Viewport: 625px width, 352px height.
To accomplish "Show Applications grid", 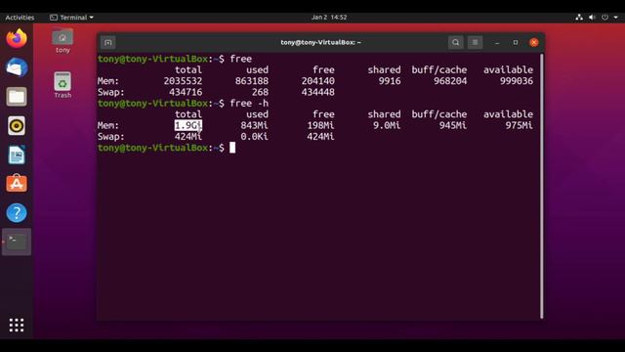I will pos(17,326).
